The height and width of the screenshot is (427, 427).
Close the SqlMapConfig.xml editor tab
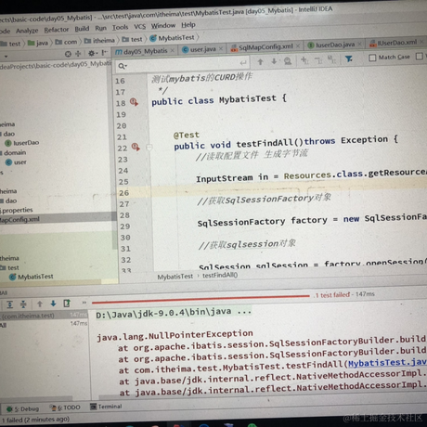pyautogui.click(x=298, y=46)
